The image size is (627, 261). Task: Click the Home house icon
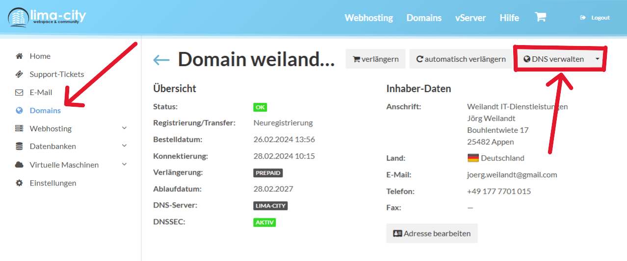coord(19,56)
